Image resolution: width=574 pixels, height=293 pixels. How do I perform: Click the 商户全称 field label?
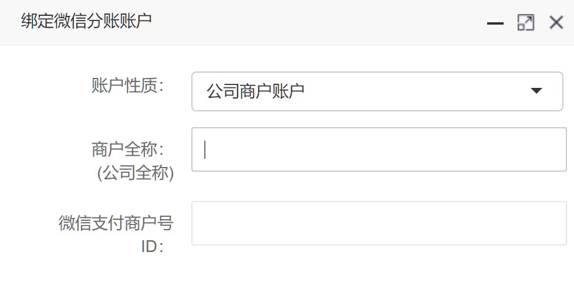click(x=127, y=150)
